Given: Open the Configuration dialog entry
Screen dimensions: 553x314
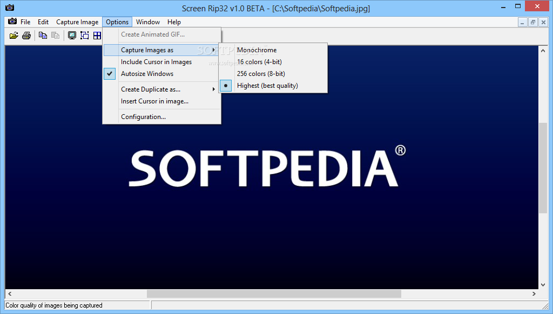Looking at the screenshot, I should 162,117.
